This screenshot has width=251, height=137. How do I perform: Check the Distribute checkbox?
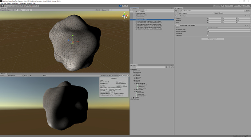[x=208, y=35]
